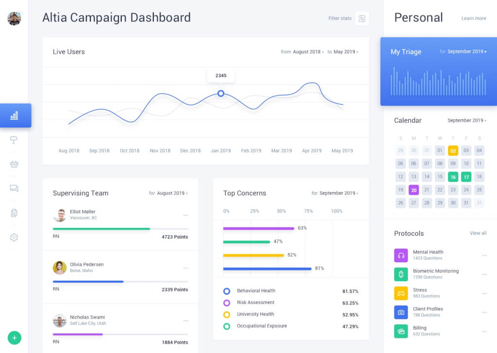The image size is (497, 353).
Task: Click the signpost icon in sidebar
Action: pos(14,140)
